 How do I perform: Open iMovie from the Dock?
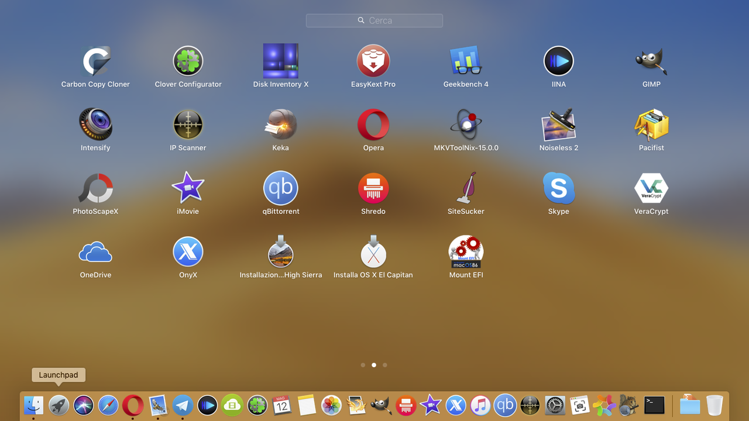(x=431, y=405)
